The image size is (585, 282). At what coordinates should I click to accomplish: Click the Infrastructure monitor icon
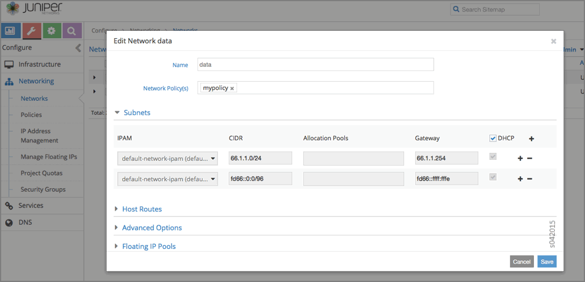coord(9,64)
